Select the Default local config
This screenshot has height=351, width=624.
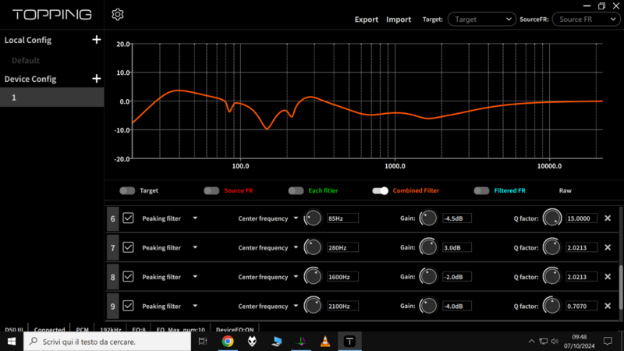(26, 60)
